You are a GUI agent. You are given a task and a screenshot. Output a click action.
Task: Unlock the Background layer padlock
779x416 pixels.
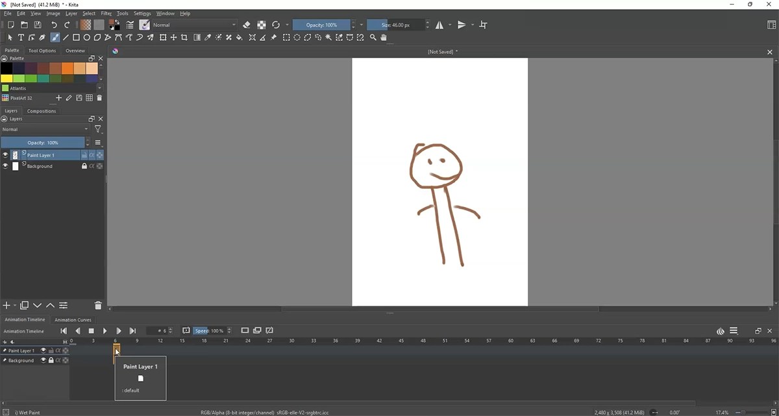(x=84, y=166)
